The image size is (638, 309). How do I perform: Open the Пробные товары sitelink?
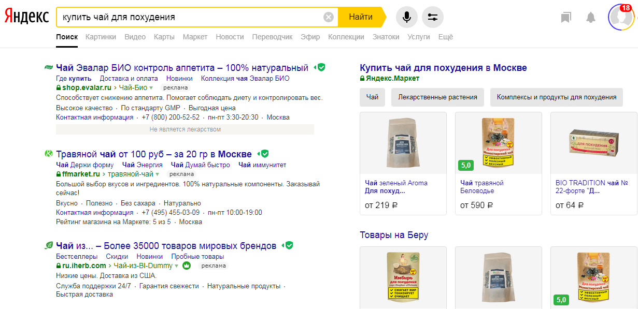click(197, 257)
